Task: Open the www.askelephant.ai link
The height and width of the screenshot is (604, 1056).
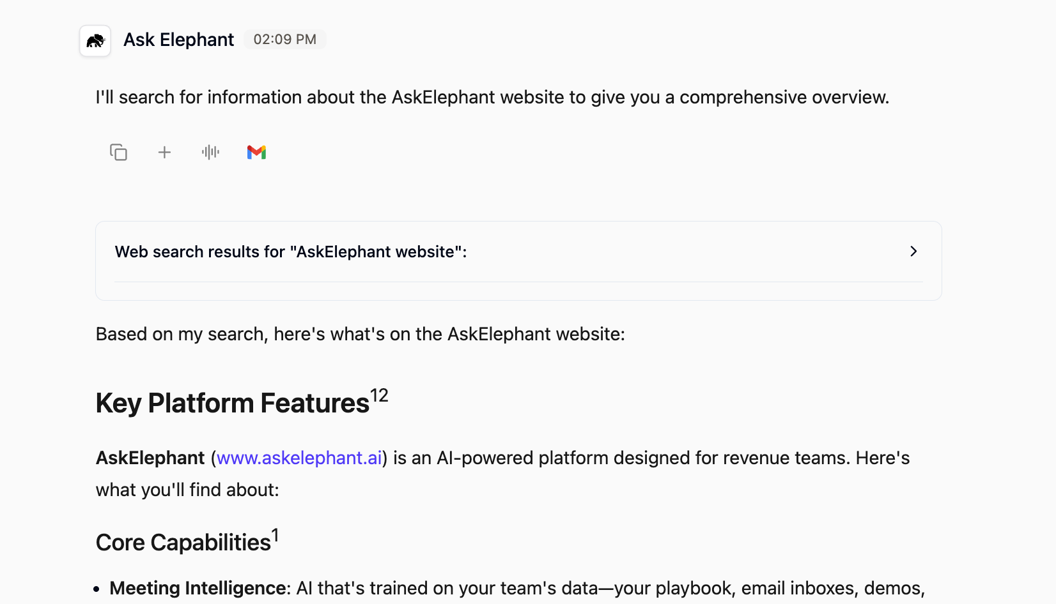Action: [x=299, y=458]
